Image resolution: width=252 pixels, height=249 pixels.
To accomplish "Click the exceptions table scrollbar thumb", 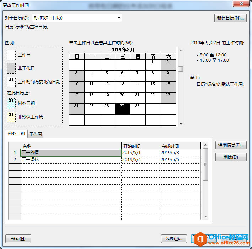I will pyautogui.click(x=205, y=164).
